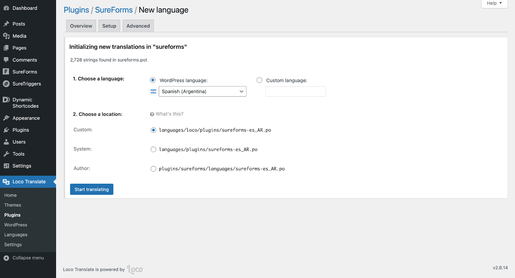Click the SureTriggers logo icon

click(x=6, y=84)
